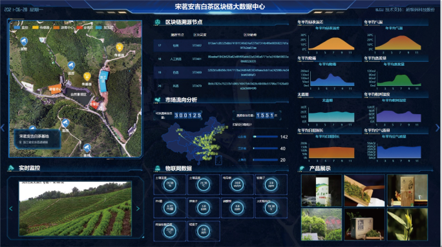Click the 宋茗安吉白茶基地 info card
This screenshot has height=247, width=442.
click(x=37, y=139)
